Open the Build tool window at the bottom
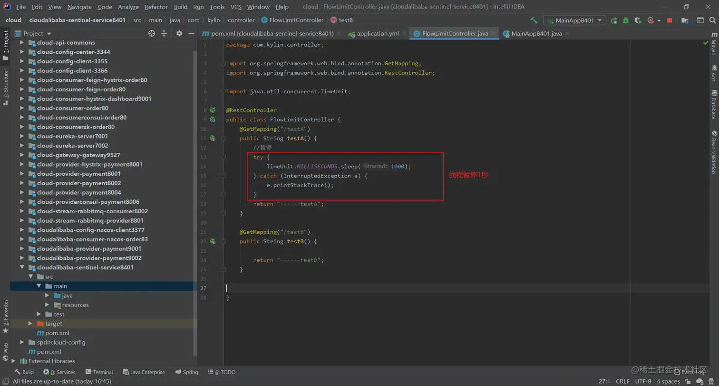Image resolution: width=719 pixels, height=386 pixels. tap(24, 372)
